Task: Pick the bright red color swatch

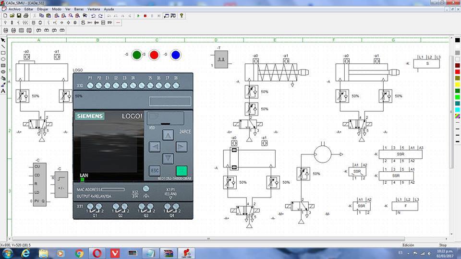Action: coord(458,72)
